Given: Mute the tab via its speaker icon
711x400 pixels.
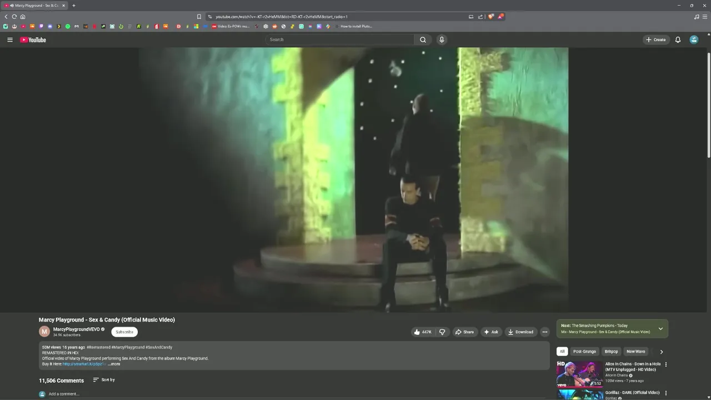Looking at the screenshot, I should click(x=12, y=6).
